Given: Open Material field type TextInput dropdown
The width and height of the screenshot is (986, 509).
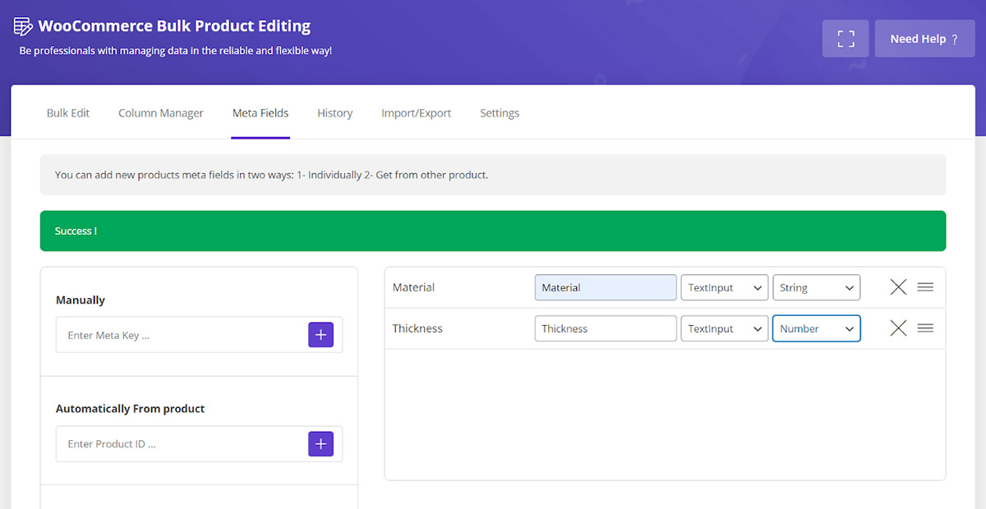Looking at the screenshot, I should 725,287.
